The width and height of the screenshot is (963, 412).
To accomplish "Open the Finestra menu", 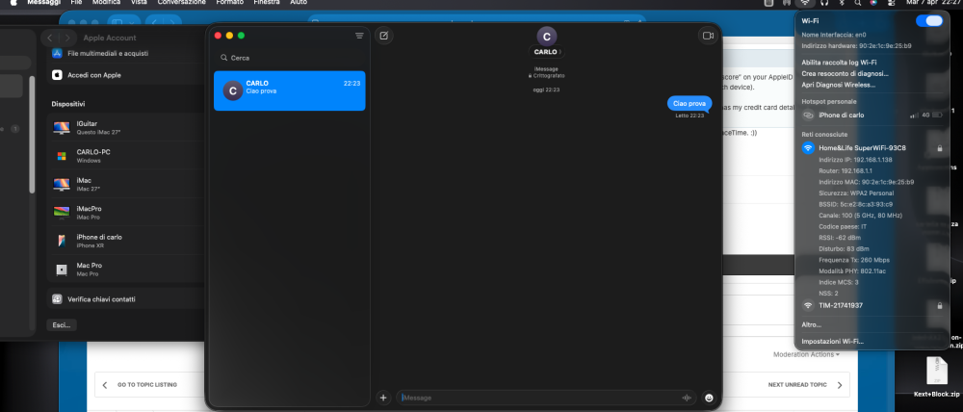I will click(x=267, y=3).
